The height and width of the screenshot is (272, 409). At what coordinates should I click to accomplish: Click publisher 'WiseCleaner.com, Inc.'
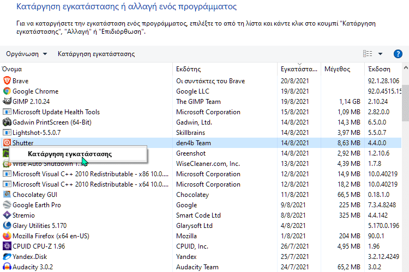(208, 164)
